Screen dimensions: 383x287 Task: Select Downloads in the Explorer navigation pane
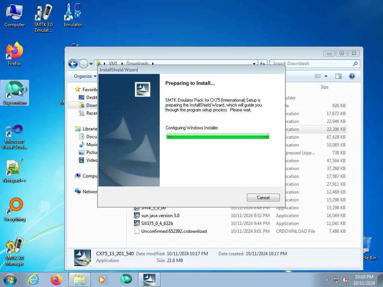[88, 105]
